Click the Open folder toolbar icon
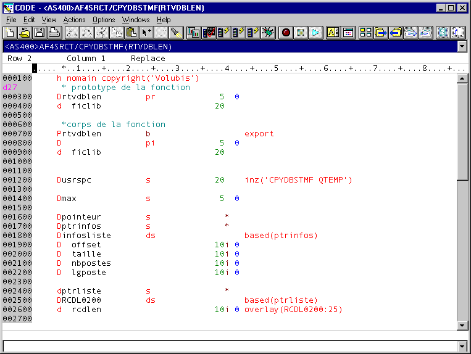The height and width of the screenshot is (354, 471). click(x=25, y=33)
